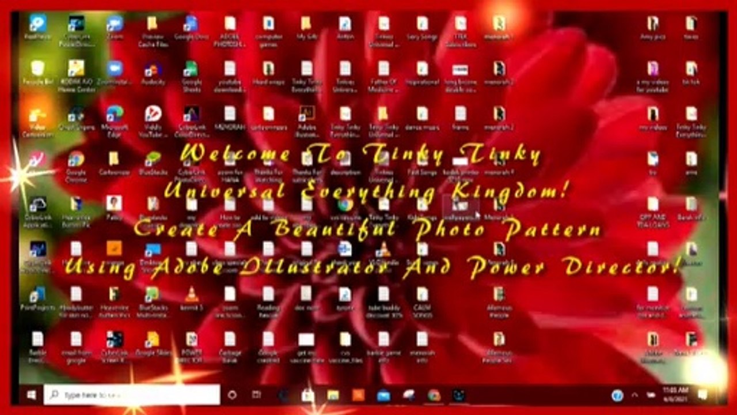Select the Amy pics desktop item

(x=652, y=28)
